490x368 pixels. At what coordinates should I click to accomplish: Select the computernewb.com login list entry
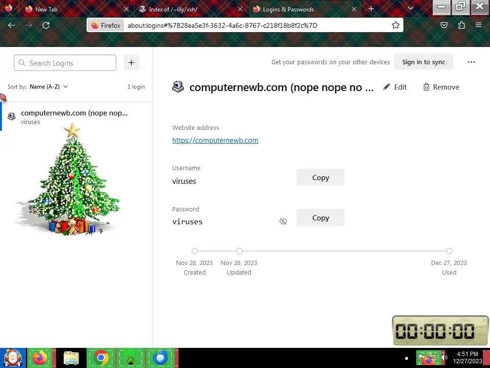click(77, 117)
